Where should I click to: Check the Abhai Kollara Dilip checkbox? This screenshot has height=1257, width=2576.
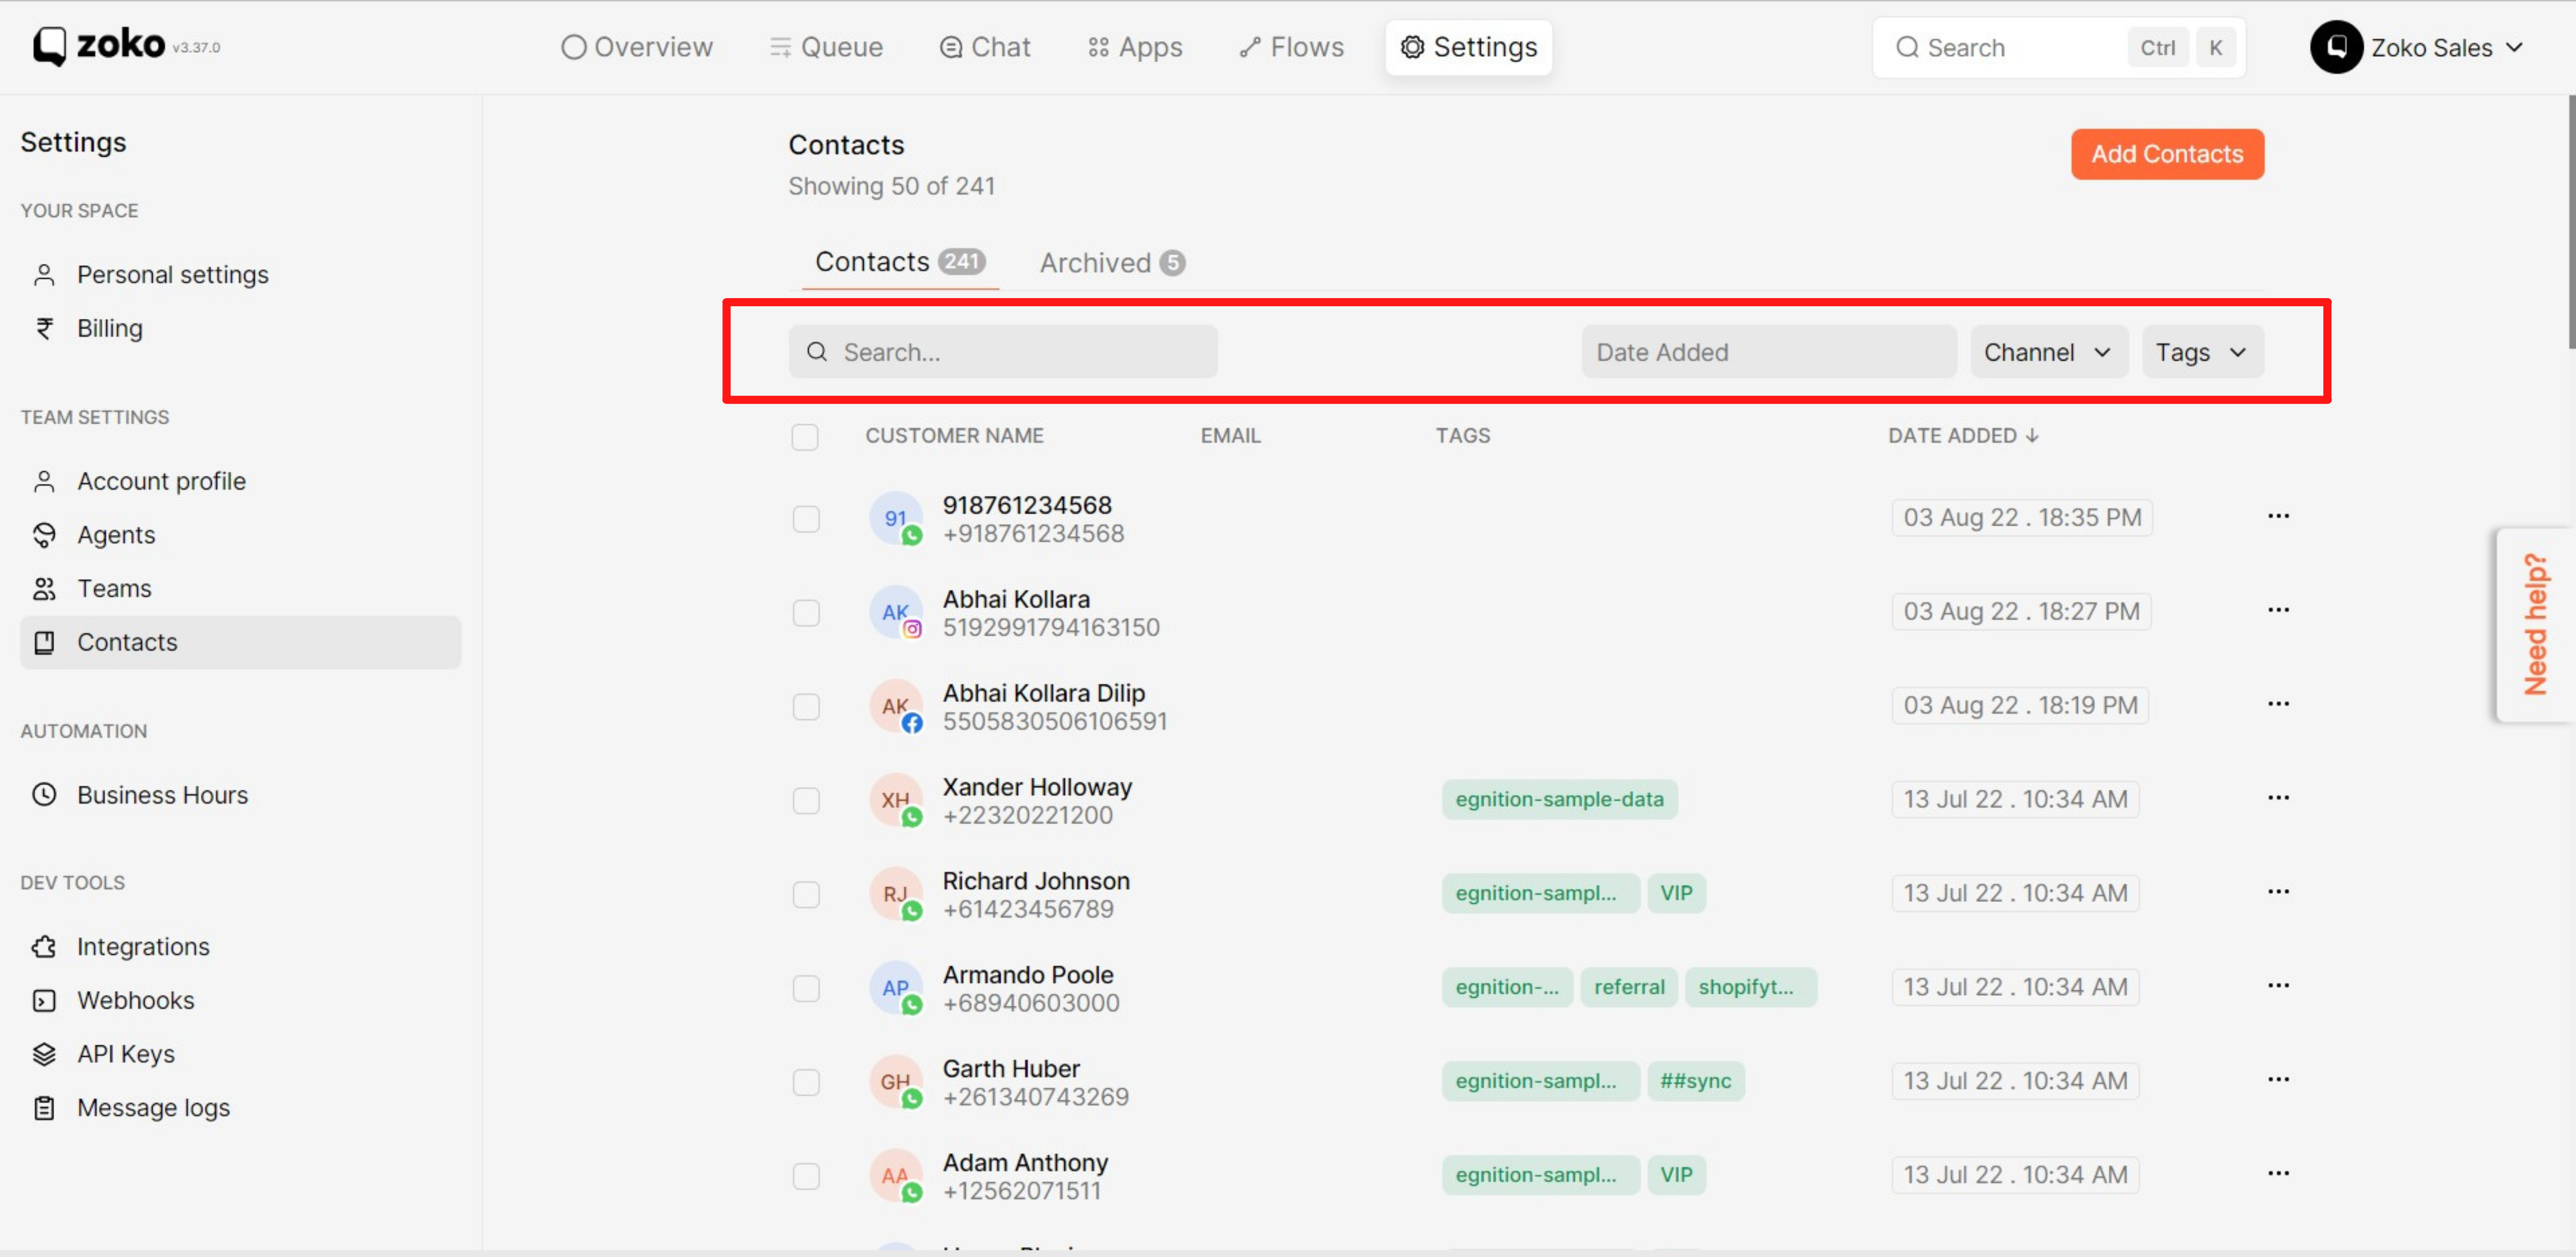(x=806, y=708)
